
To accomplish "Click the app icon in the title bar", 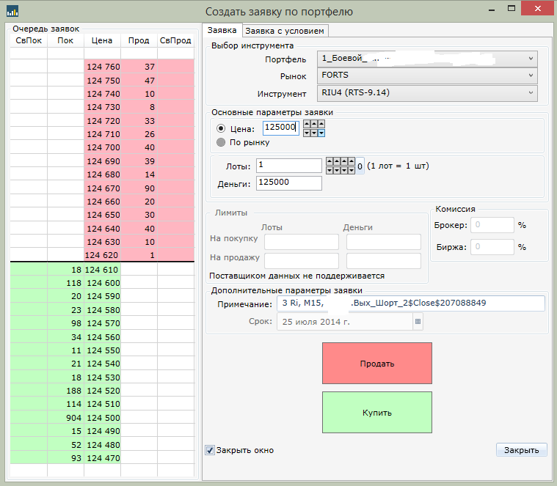I will tap(12, 11).
